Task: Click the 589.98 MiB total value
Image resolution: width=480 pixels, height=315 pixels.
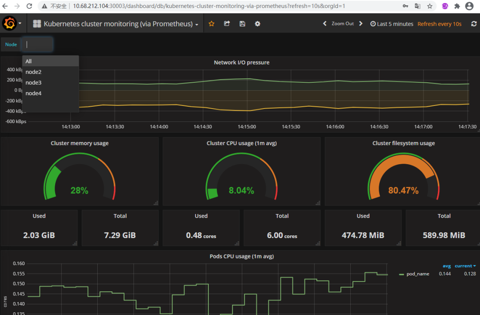Action: click(444, 235)
